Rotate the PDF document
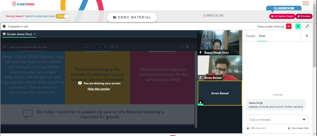Image resolution: width=317 pixels, height=136 pixels. pos(117,47)
